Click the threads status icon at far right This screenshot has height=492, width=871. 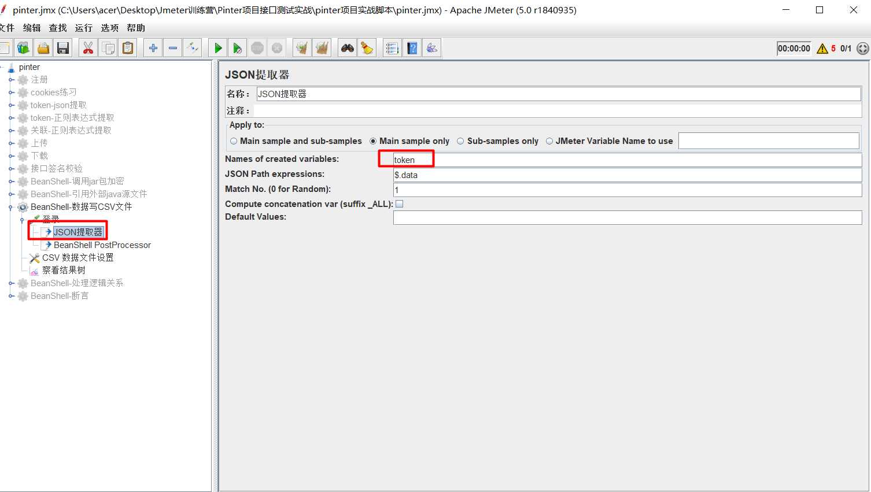tap(862, 49)
